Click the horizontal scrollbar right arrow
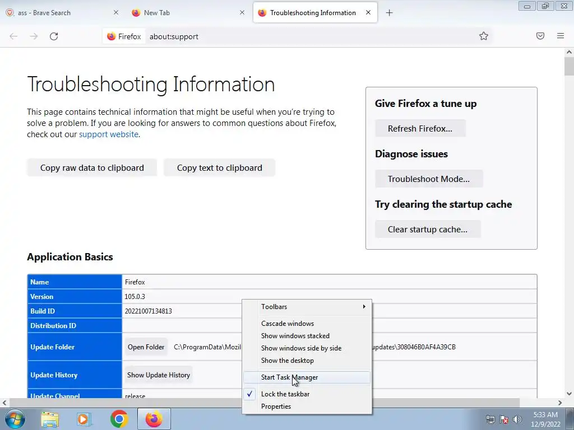 click(x=560, y=403)
